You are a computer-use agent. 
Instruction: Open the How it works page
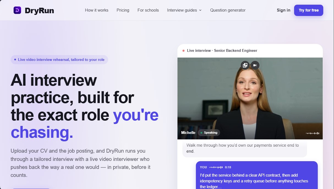[x=97, y=10]
